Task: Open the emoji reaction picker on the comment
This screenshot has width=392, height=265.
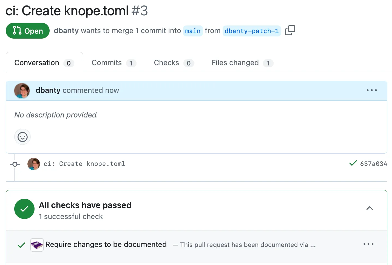Action: [22, 137]
